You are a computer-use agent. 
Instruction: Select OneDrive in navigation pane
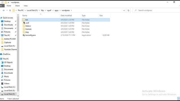[x=6, y=54]
